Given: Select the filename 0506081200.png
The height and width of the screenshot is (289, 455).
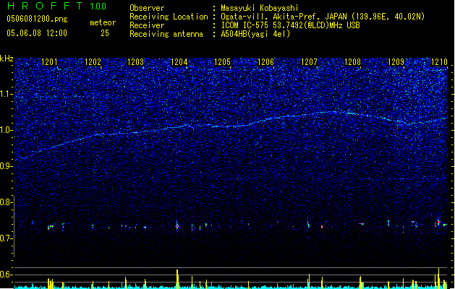Looking at the screenshot, I should (x=37, y=20).
